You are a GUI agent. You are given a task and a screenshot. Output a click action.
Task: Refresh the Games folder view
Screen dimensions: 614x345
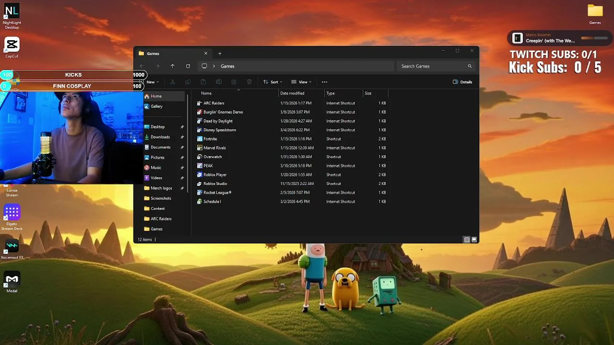click(188, 66)
